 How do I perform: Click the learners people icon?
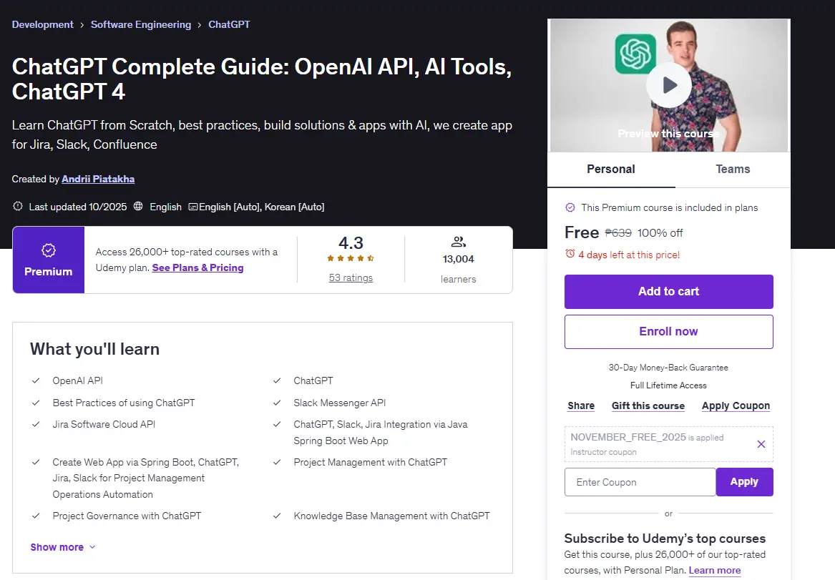pyautogui.click(x=458, y=242)
